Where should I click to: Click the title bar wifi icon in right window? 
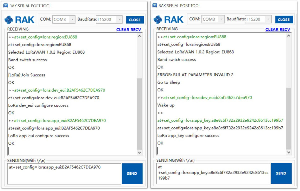[155, 6]
